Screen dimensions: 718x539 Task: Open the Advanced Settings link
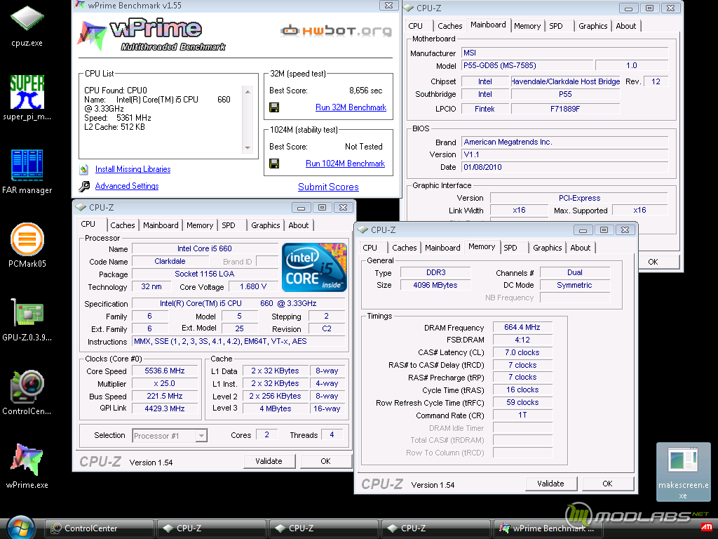127,186
